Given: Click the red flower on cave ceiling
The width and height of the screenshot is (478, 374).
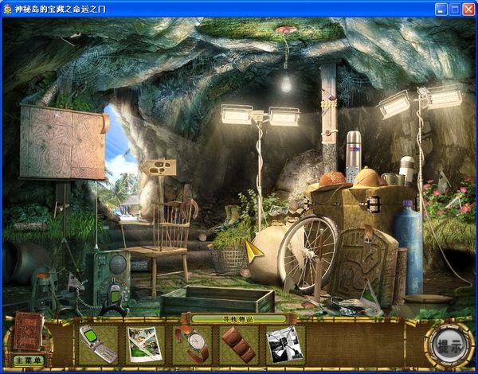Looking at the screenshot, I should tap(286, 30).
